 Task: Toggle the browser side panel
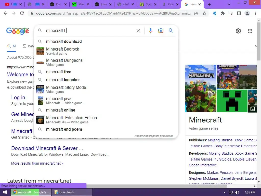(239, 13)
